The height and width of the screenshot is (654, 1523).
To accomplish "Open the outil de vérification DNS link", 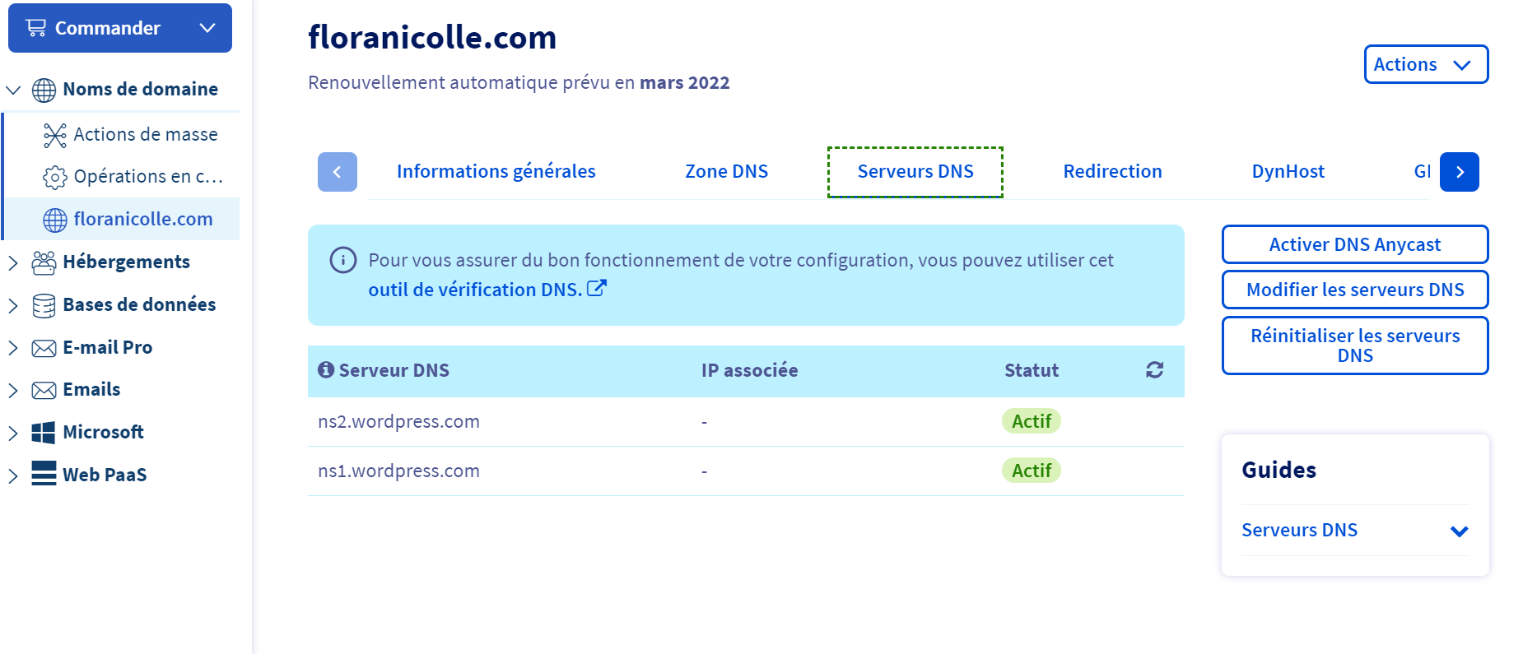I will click(475, 290).
